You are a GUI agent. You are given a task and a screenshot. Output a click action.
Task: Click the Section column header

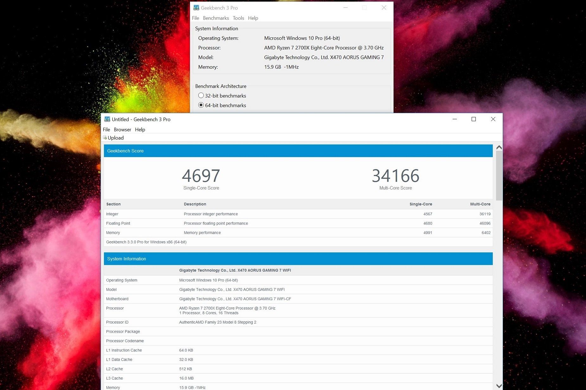coord(113,204)
